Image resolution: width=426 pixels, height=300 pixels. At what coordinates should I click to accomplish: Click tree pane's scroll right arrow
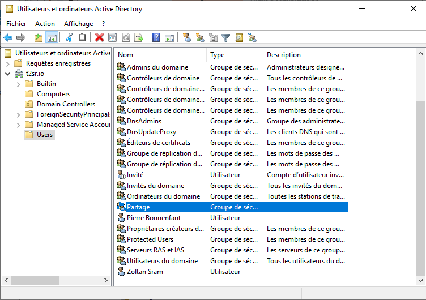(106, 280)
